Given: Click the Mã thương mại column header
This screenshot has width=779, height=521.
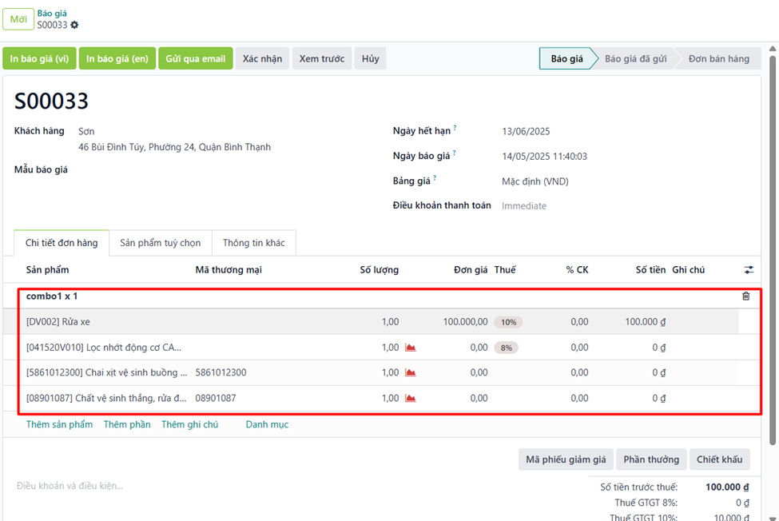Looking at the screenshot, I should click(229, 269).
